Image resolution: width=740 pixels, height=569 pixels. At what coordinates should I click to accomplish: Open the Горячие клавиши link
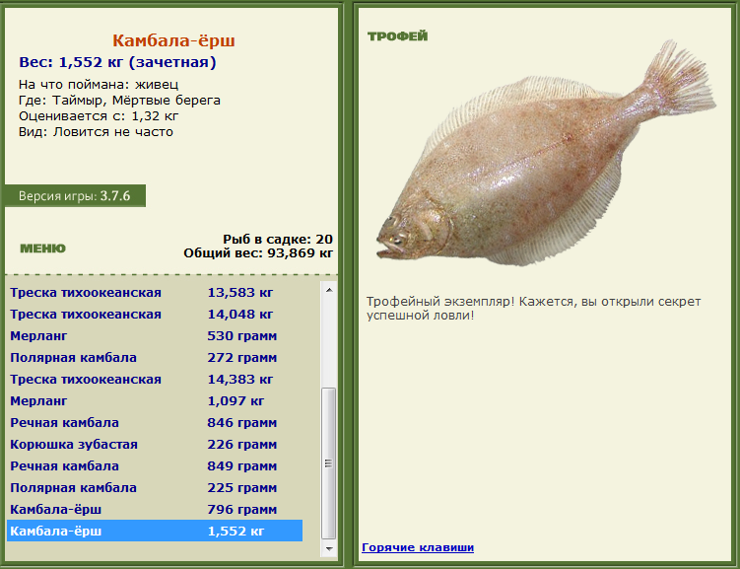418,547
